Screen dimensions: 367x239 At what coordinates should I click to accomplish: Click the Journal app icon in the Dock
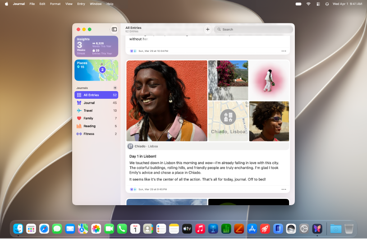pyautogui.click(x=317, y=229)
